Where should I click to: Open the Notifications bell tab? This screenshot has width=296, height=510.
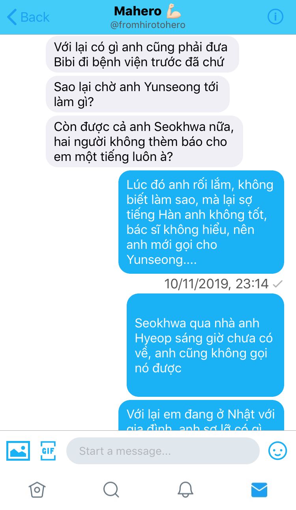185,489
